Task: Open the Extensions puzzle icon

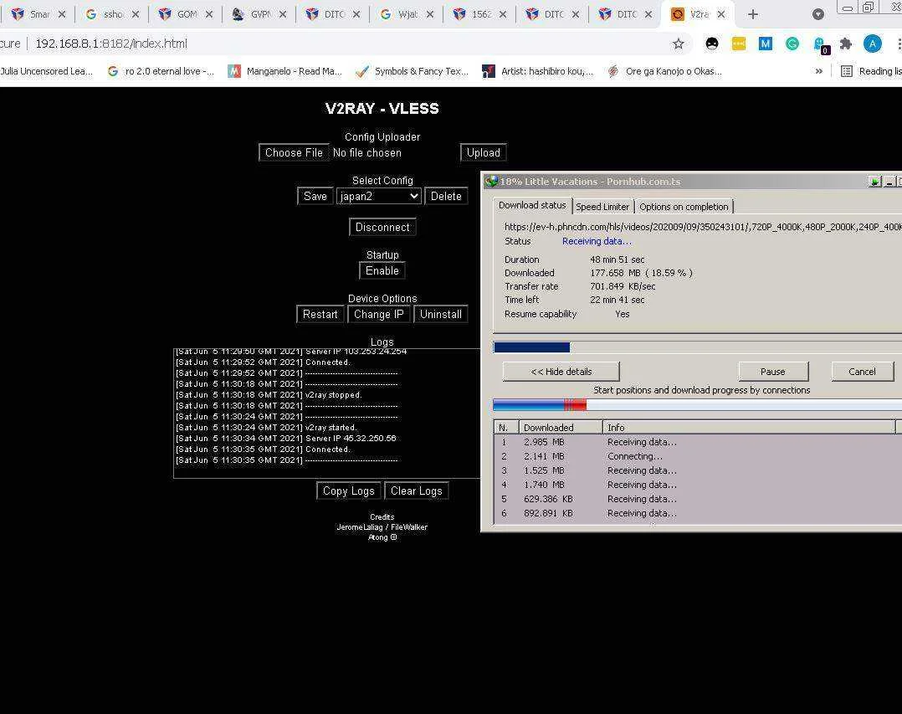Action: coord(846,44)
